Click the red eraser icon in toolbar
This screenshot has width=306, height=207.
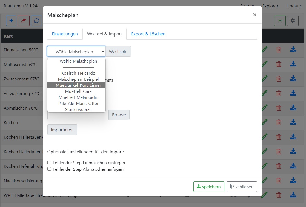24,21
